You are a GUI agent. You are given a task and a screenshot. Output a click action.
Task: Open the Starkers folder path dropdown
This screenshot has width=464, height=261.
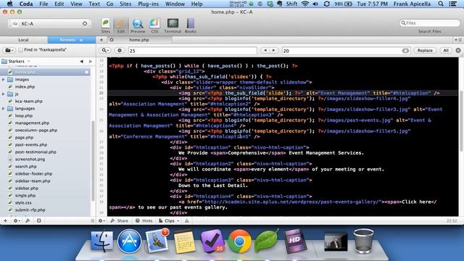[x=16, y=61]
